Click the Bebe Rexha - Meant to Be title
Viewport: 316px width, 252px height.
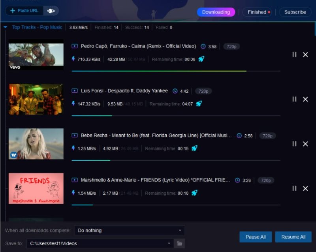coord(156,135)
